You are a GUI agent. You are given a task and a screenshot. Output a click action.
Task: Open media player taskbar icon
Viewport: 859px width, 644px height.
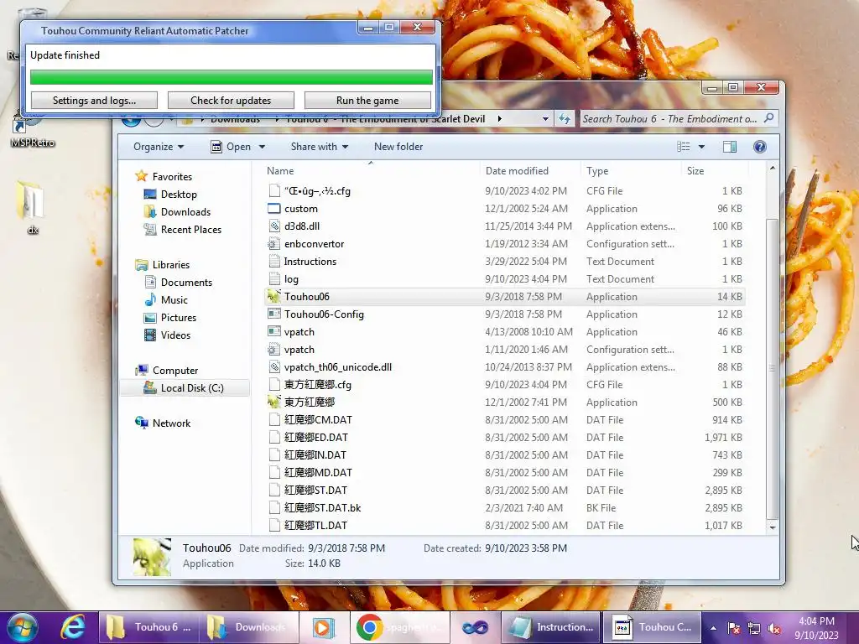tap(325, 627)
